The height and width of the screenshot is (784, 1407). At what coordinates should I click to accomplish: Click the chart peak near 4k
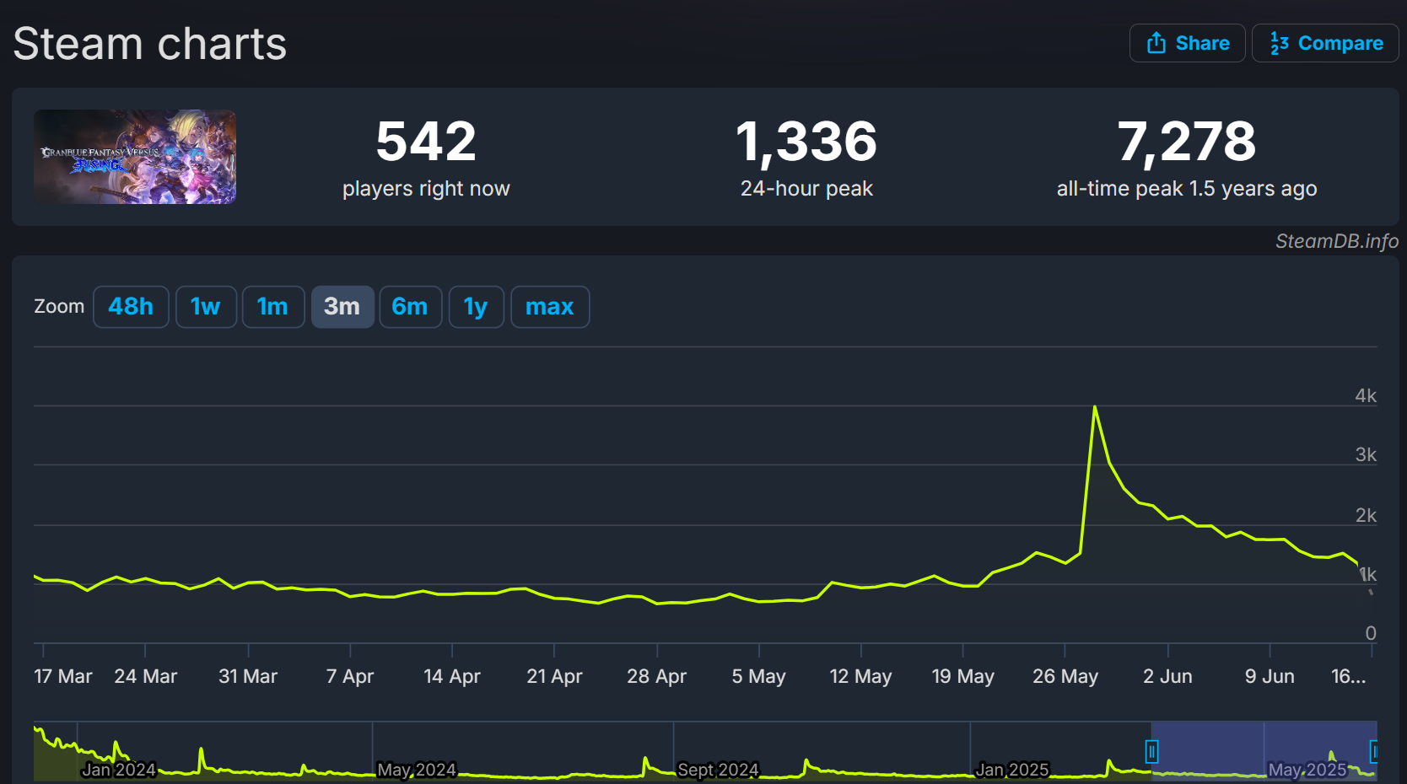(1095, 407)
